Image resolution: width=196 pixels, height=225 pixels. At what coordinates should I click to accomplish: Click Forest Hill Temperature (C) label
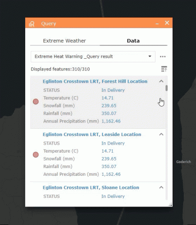click(61, 98)
